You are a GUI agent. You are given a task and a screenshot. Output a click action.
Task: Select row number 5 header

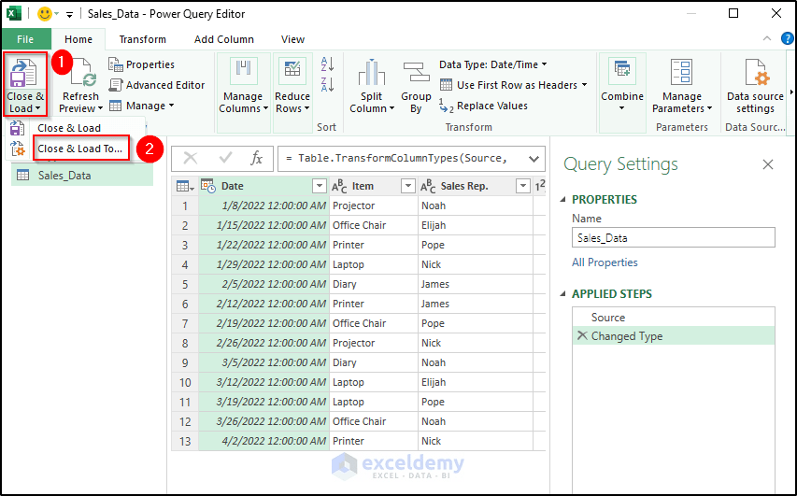185,284
